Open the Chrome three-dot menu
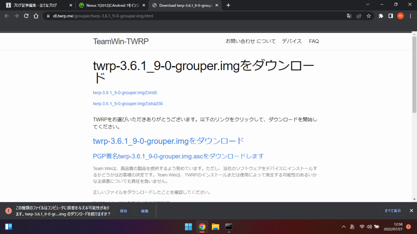The height and width of the screenshot is (234, 417). coord(410,16)
